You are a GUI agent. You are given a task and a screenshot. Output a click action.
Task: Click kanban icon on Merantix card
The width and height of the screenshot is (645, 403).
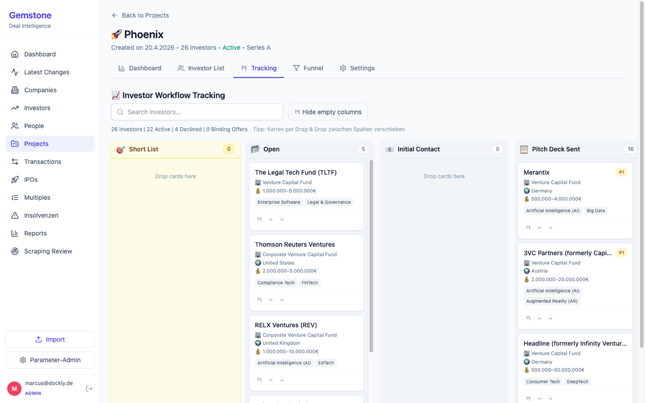(528, 228)
